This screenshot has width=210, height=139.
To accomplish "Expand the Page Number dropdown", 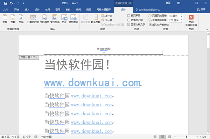I will (x=21, y=20).
